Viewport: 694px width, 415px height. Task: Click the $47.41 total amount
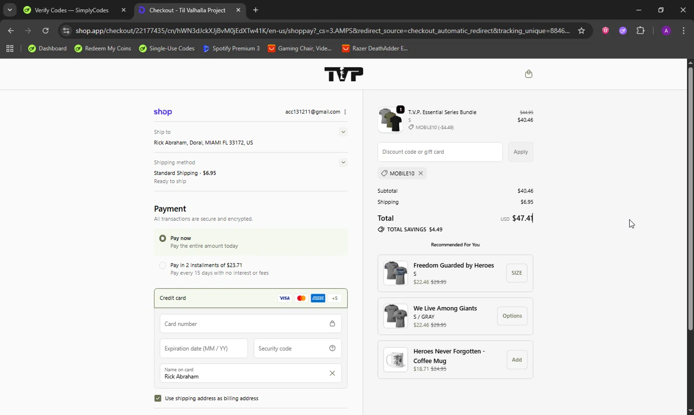point(523,218)
